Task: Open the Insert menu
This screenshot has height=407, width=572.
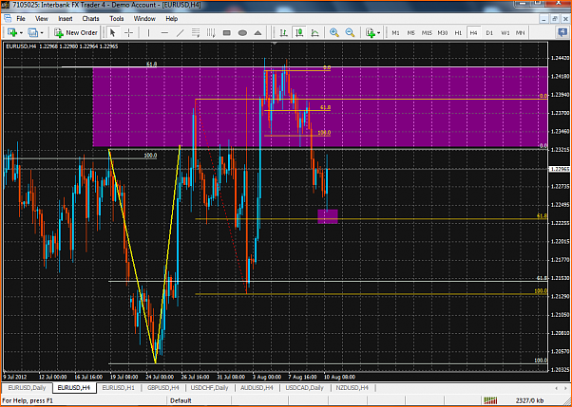Action: pos(66,19)
